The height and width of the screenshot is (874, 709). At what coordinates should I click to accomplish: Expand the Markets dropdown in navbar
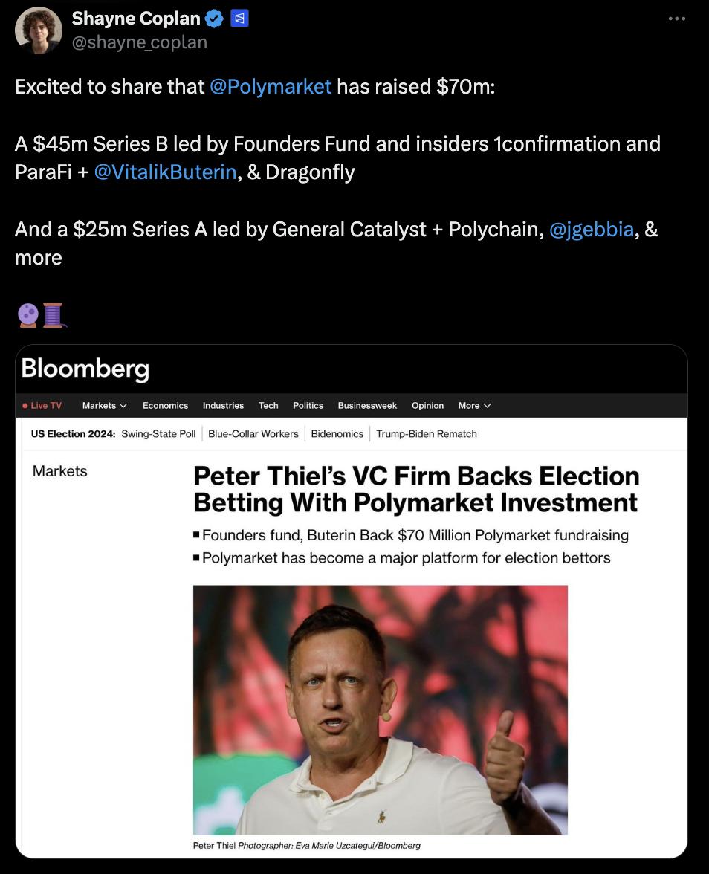(x=105, y=406)
